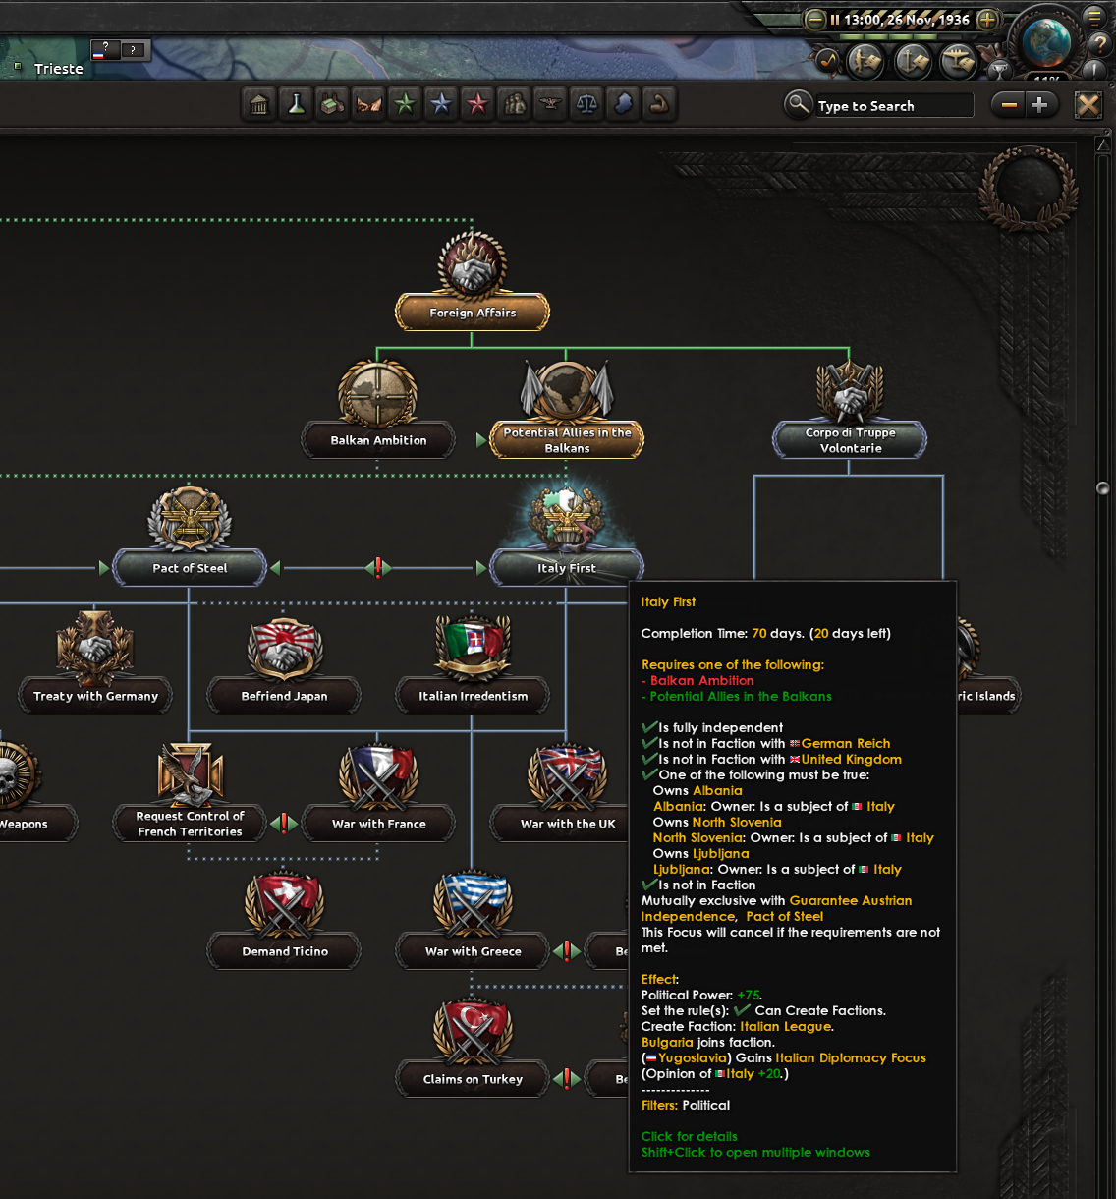Toggle the balance scales filter

[586, 104]
